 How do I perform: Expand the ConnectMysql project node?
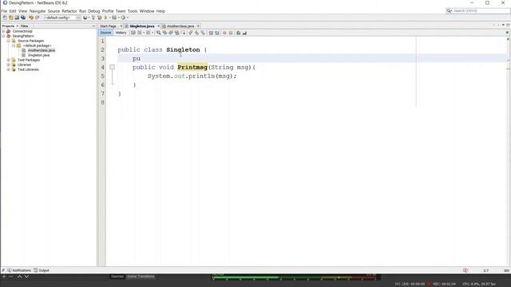coord(3,31)
